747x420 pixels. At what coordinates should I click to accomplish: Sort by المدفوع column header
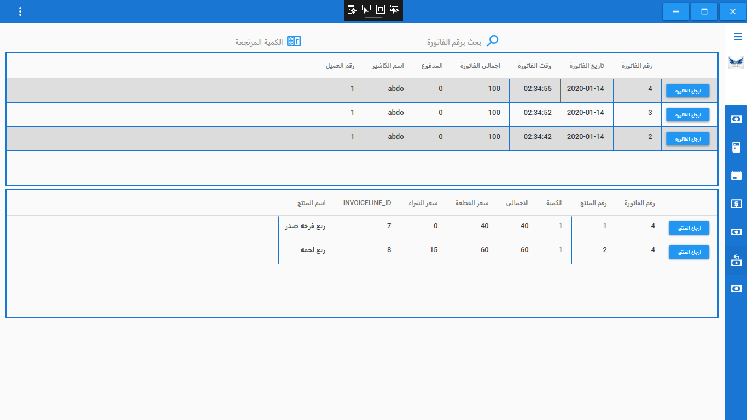(432, 66)
